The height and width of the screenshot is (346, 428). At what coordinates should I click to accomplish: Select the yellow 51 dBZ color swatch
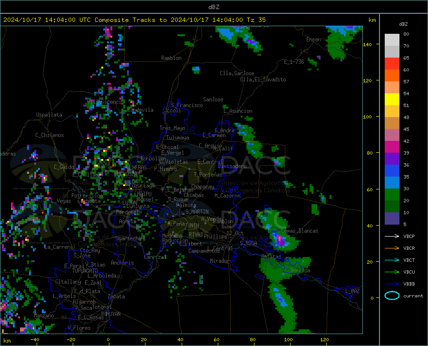(x=392, y=99)
